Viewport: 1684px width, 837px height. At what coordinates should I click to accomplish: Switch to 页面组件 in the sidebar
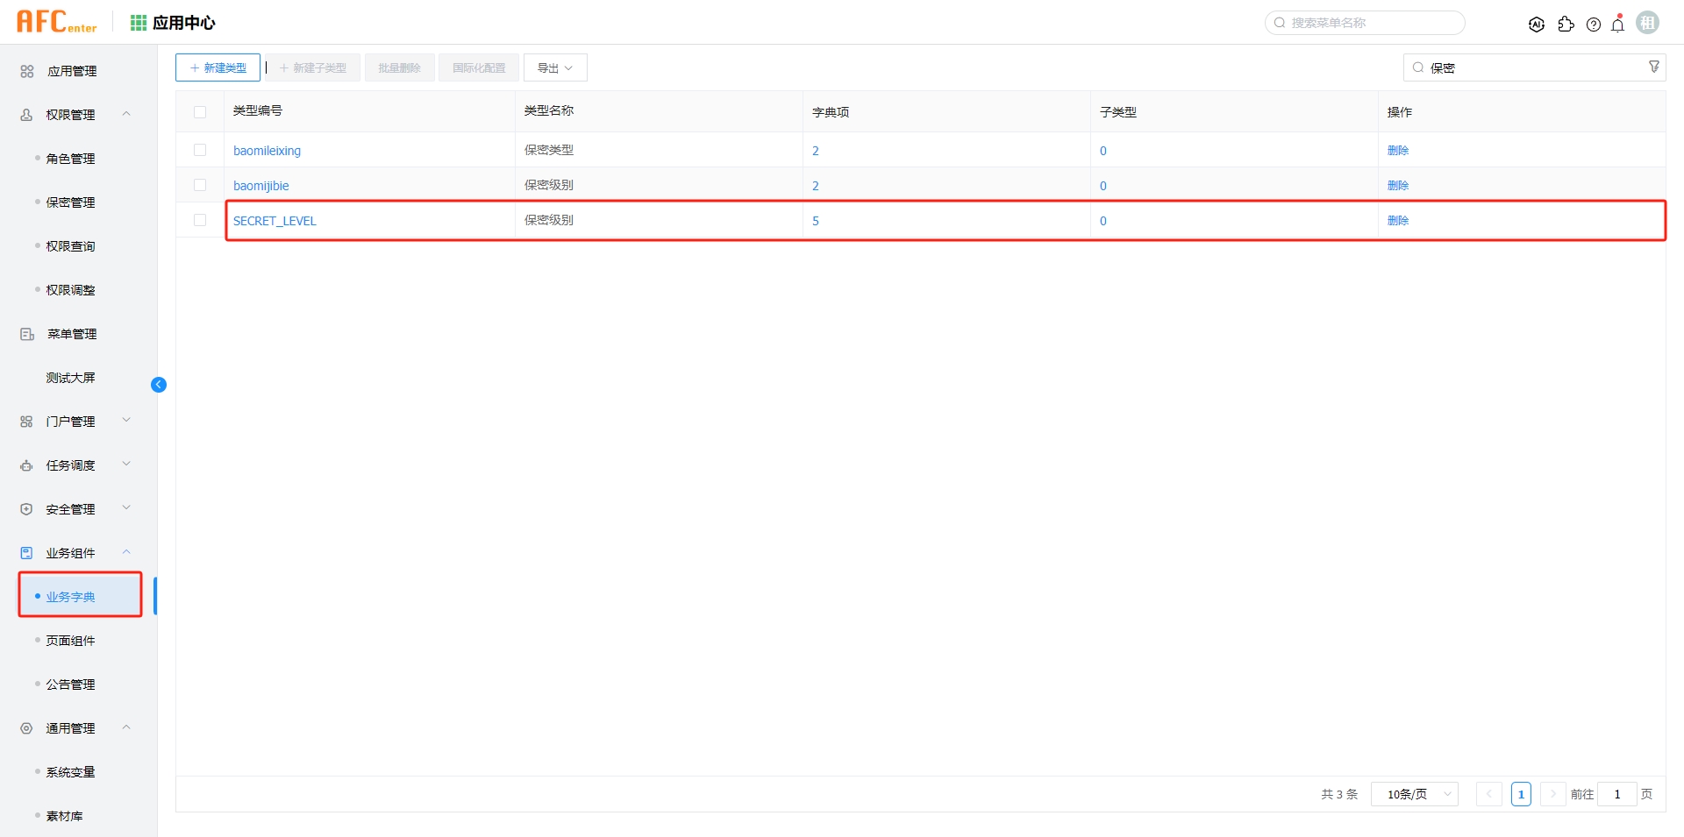[70, 640]
